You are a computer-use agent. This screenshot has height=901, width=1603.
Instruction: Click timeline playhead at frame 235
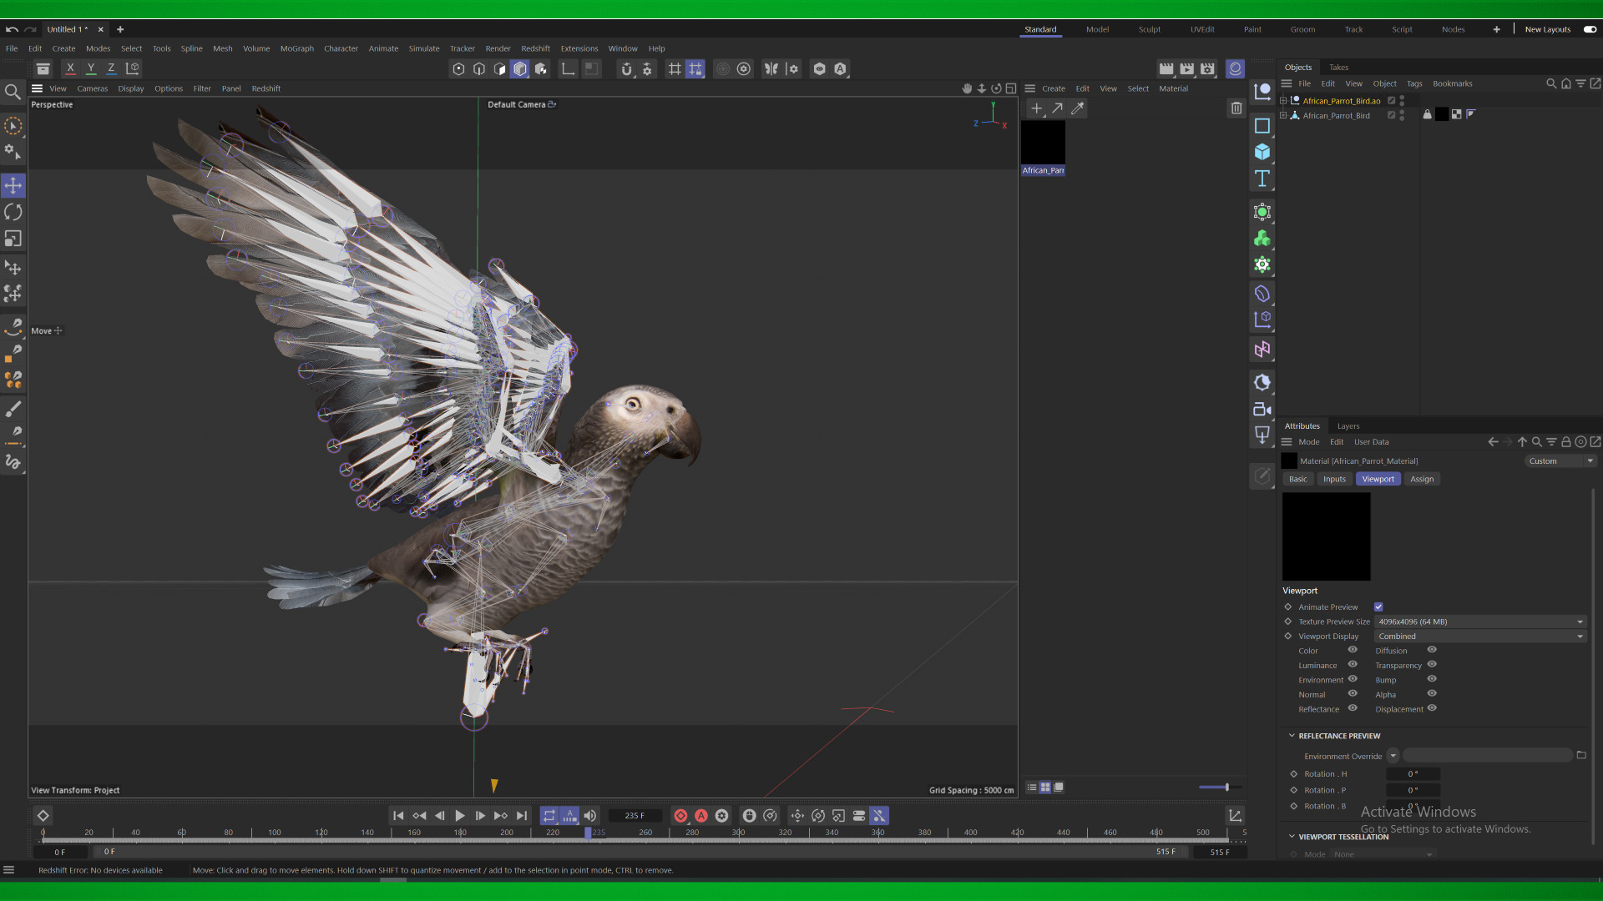coord(588,832)
